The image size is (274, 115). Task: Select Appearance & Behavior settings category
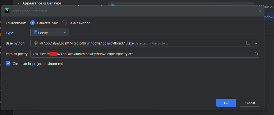pos(42,3)
